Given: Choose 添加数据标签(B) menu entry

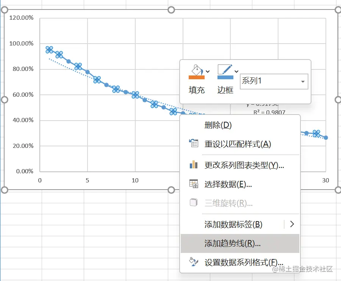Looking at the screenshot, I should [x=233, y=224].
